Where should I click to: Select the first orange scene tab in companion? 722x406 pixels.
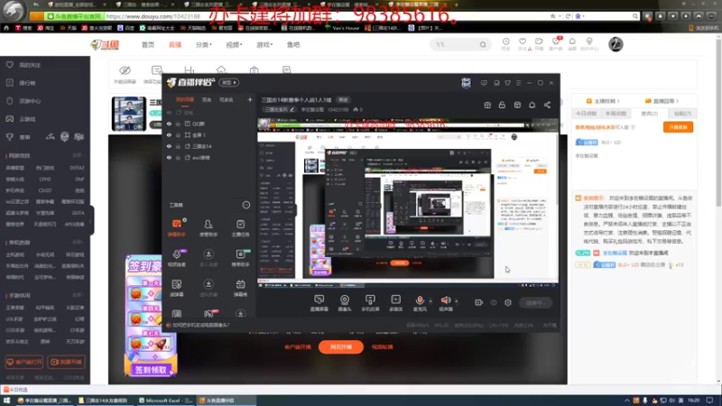click(x=185, y=99)
